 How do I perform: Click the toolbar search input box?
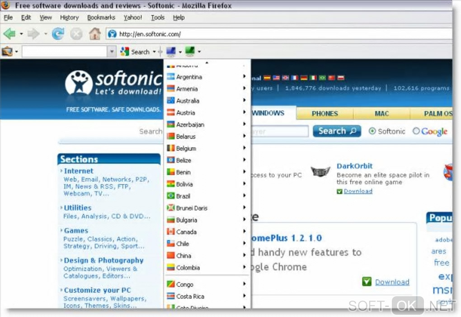tap(64, 52)
